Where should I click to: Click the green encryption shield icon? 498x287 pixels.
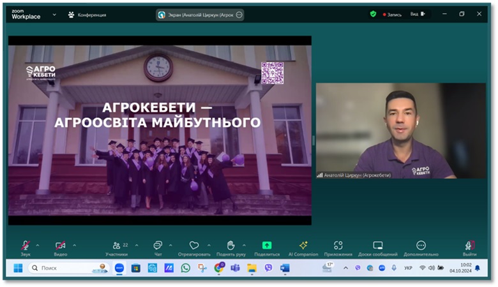click(x=373, y=14)
